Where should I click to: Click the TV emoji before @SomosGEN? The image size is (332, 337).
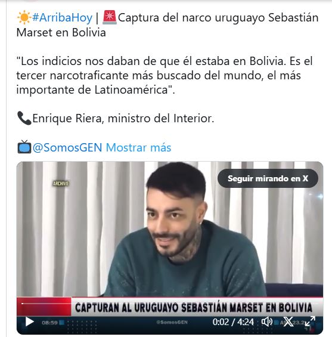[x=24, y=147]
